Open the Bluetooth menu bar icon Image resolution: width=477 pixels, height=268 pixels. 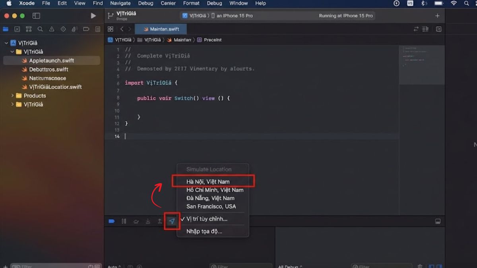click(x=424, y=3)
